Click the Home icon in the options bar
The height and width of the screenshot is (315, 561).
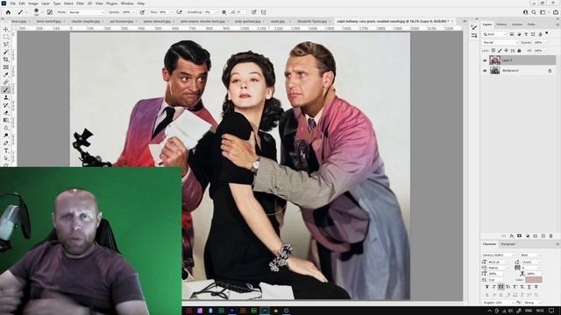(8, 12)
